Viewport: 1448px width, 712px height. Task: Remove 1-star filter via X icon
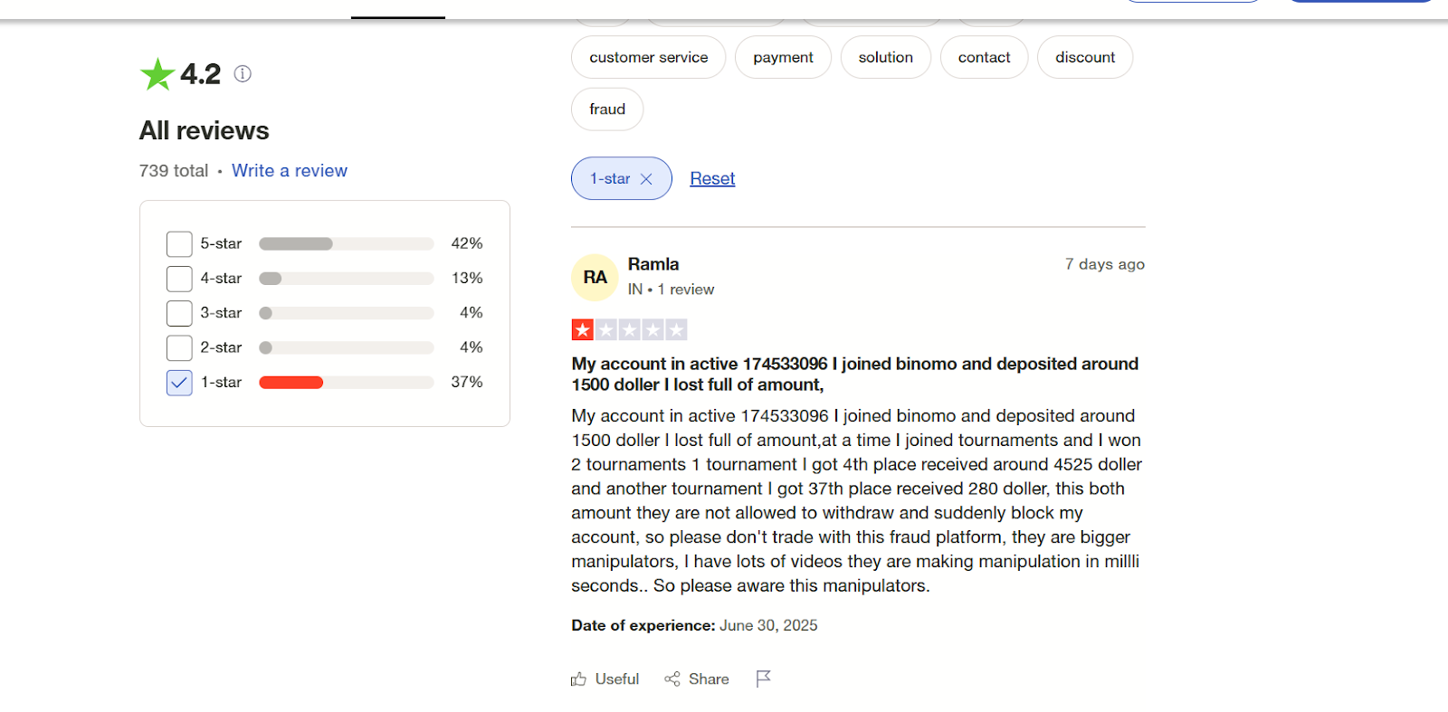coord(646,179)
